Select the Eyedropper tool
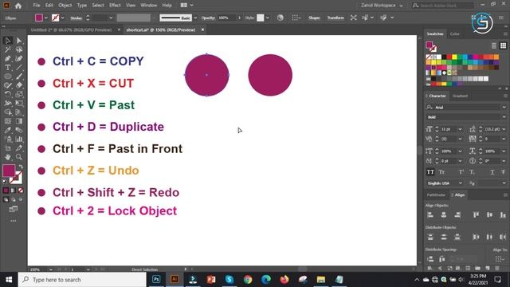The image size is (510, 287). tap(8, 130)
